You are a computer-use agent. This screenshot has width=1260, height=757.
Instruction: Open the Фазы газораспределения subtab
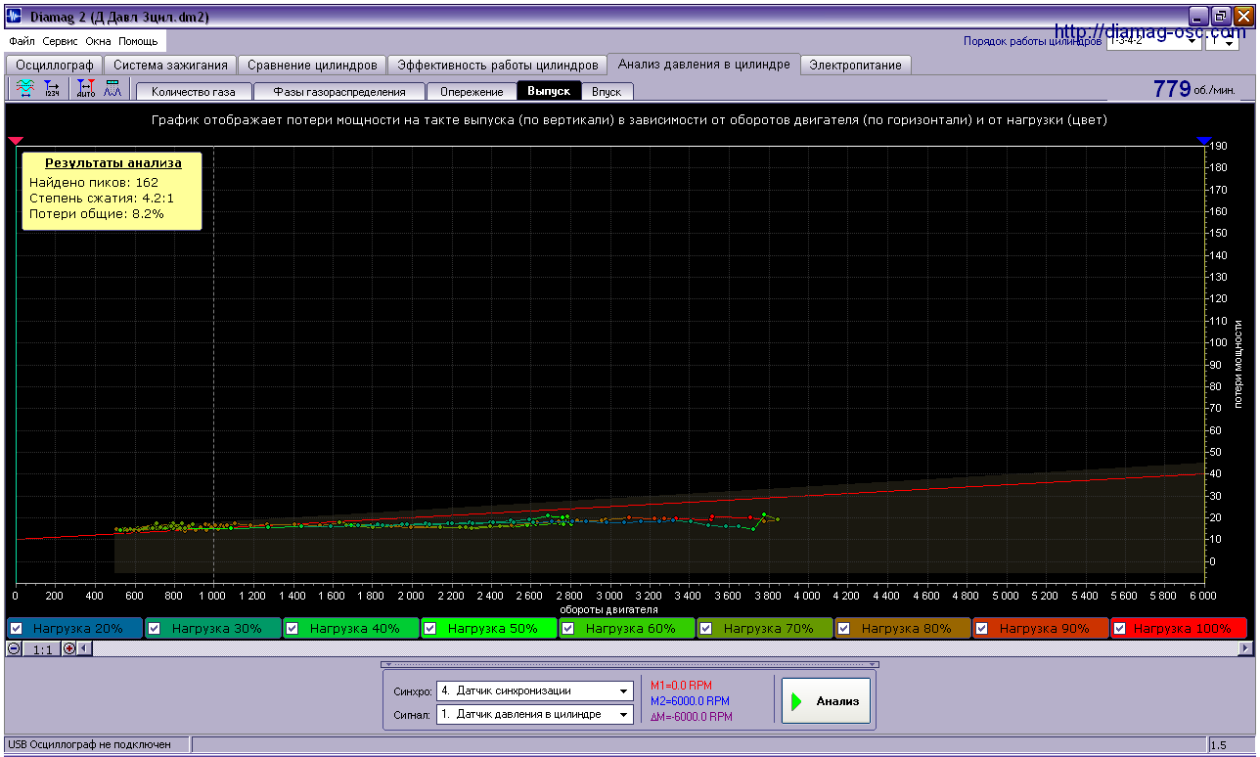(339, 91)
